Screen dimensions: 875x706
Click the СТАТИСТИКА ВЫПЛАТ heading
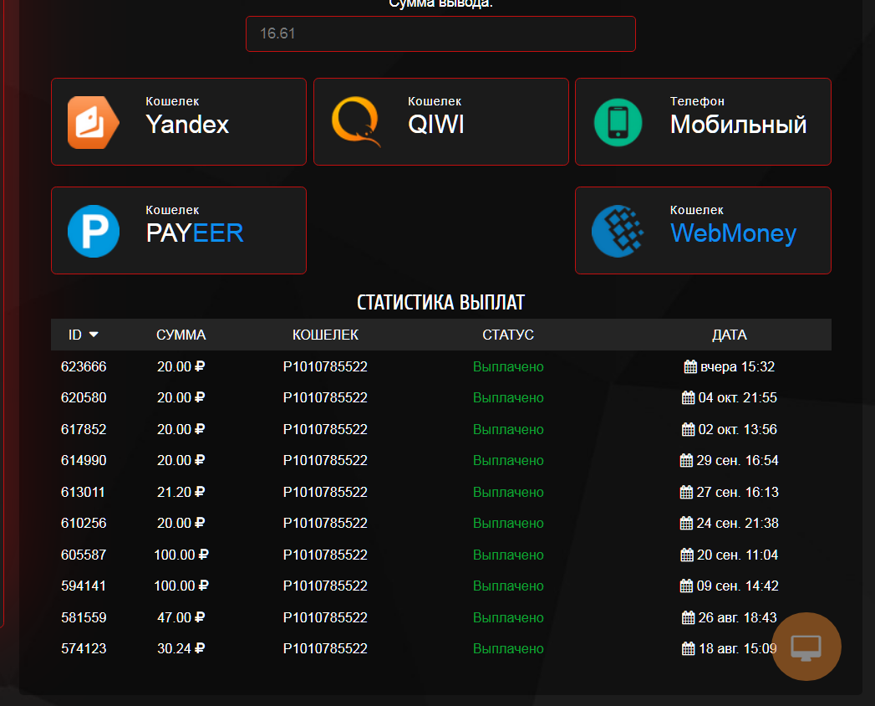tap(441, 302)
